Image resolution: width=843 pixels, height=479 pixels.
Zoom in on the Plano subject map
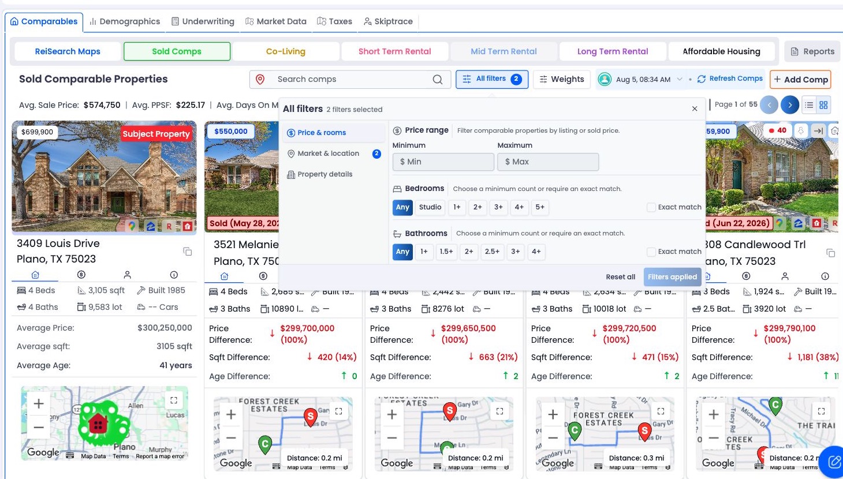click(x=39, y=403)
